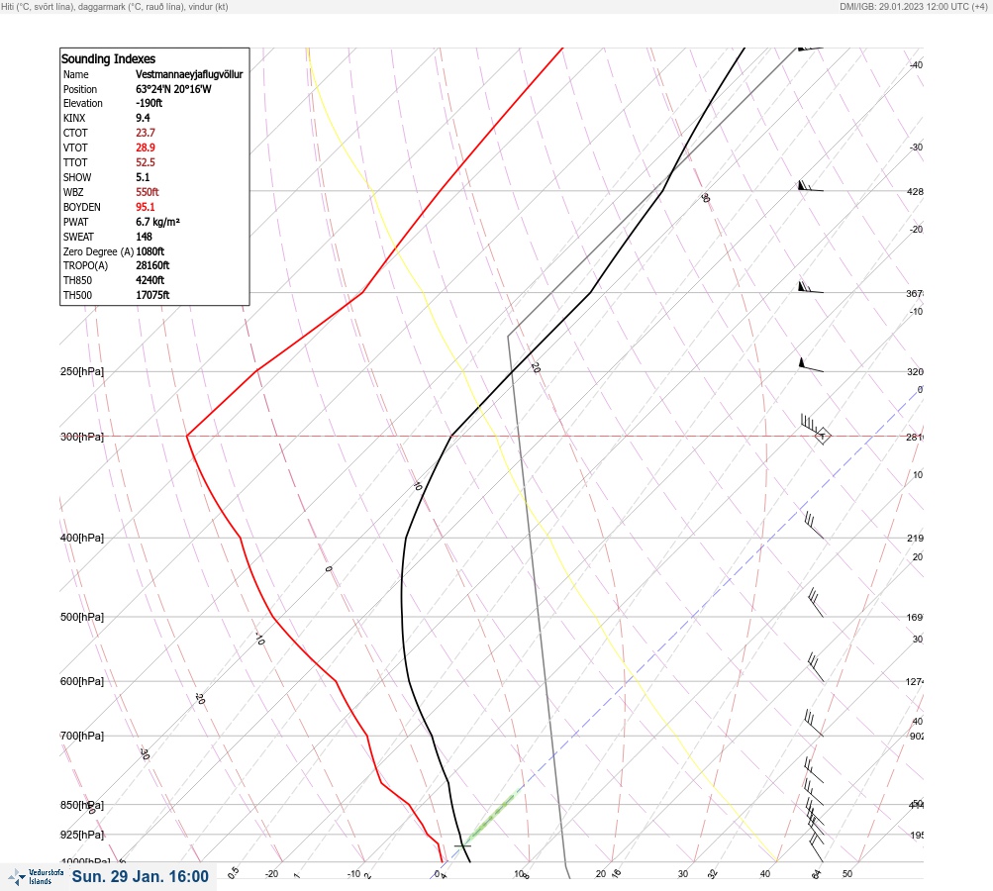This screenshot has height=891, width=993.
Task: Click TH500 value 17075ft
Action: click(x=152, y=295)
